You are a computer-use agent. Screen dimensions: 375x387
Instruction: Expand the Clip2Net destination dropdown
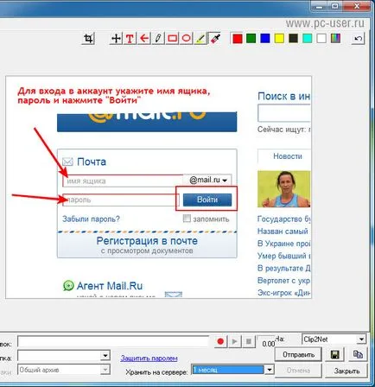click(361, 339)
